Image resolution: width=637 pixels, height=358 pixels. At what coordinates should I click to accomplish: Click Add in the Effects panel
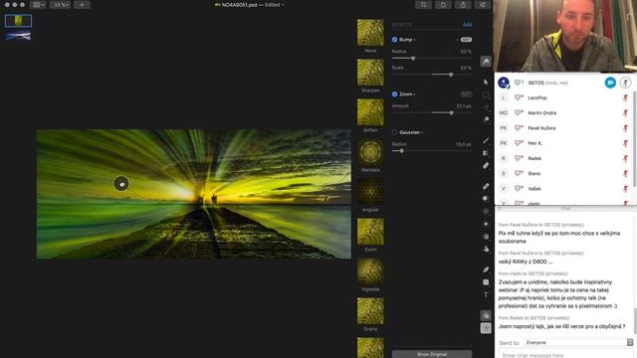tap(467, 25)
